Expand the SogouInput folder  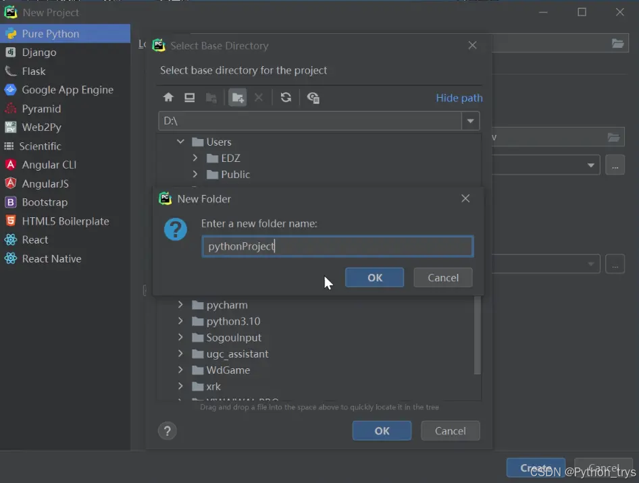click(180, 337)
